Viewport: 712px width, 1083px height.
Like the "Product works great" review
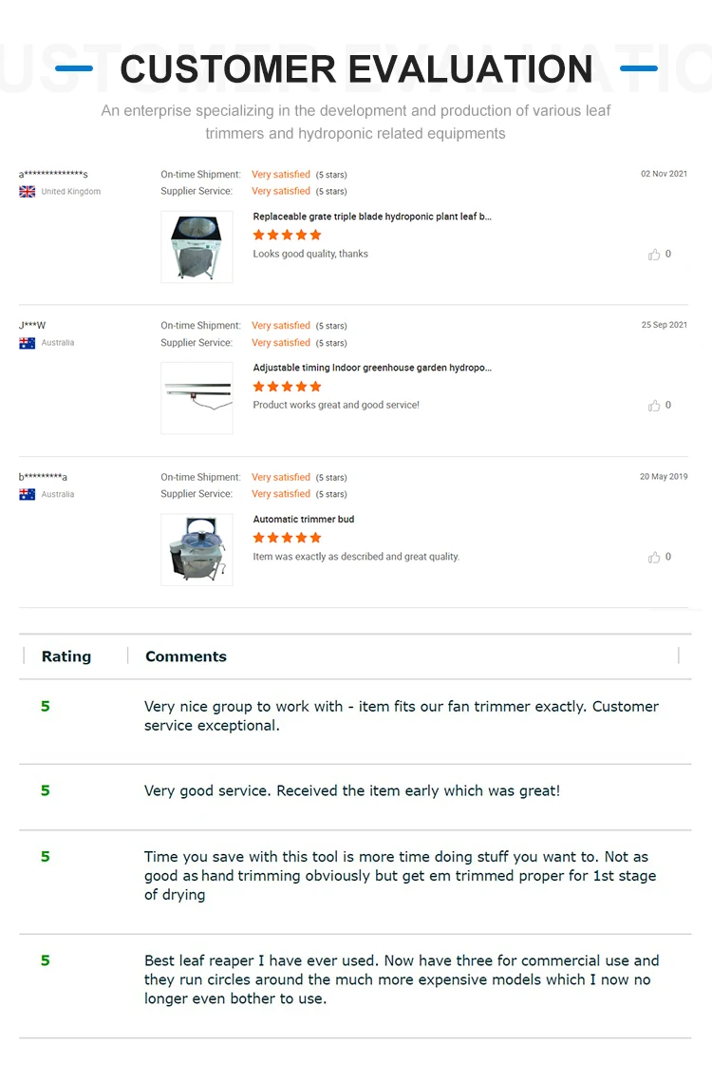654,406
